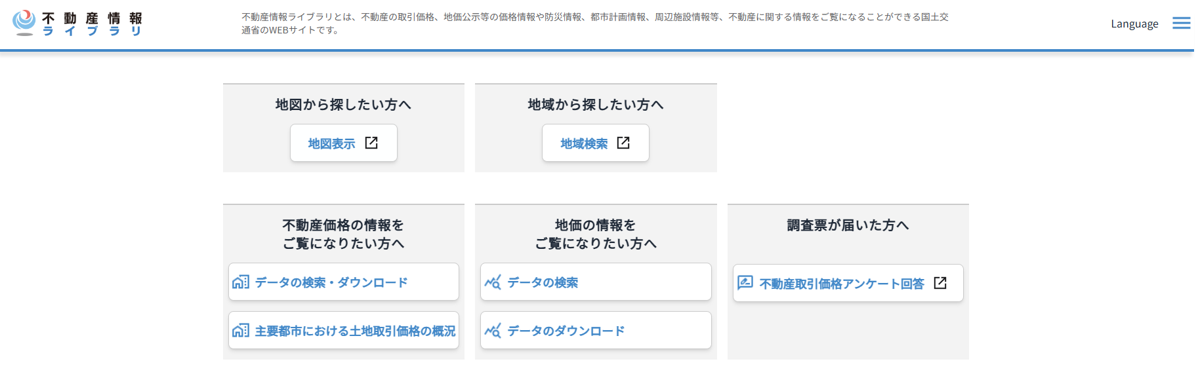
Task: Select データの検索・ダウンロード link
Action: (x=344, y=282)
